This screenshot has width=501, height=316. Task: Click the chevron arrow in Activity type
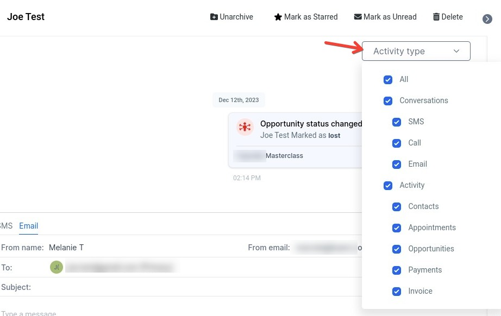tap(456, 51)
